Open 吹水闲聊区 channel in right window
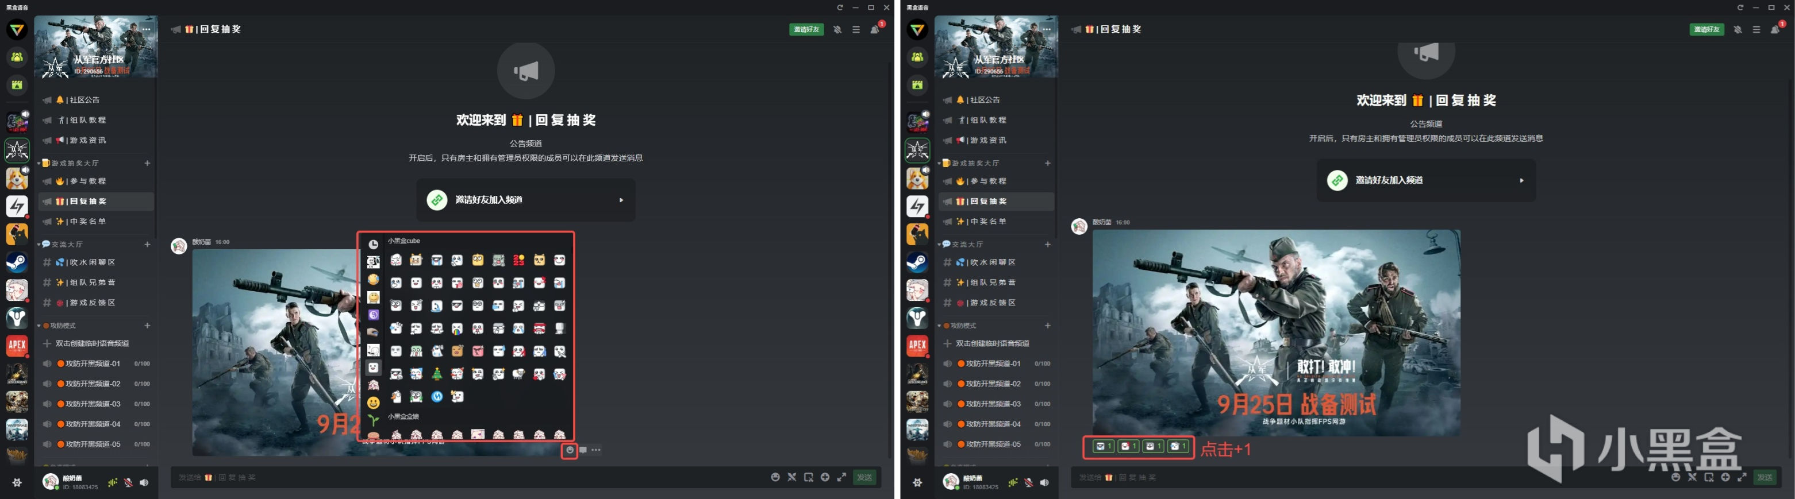Image resolution: width=1795 pixels, height=499 pixels. (997, 262)
